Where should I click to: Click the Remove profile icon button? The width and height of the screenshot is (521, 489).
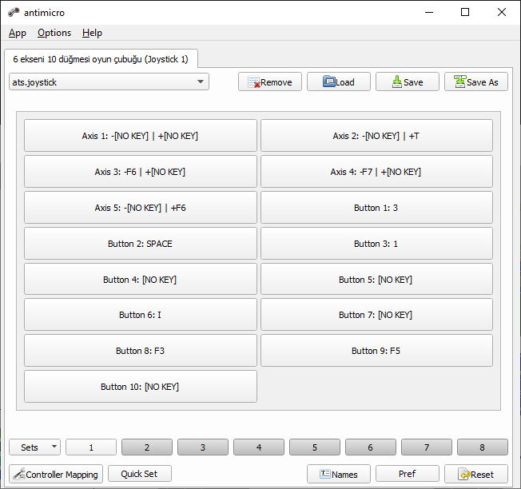point(254,82)
